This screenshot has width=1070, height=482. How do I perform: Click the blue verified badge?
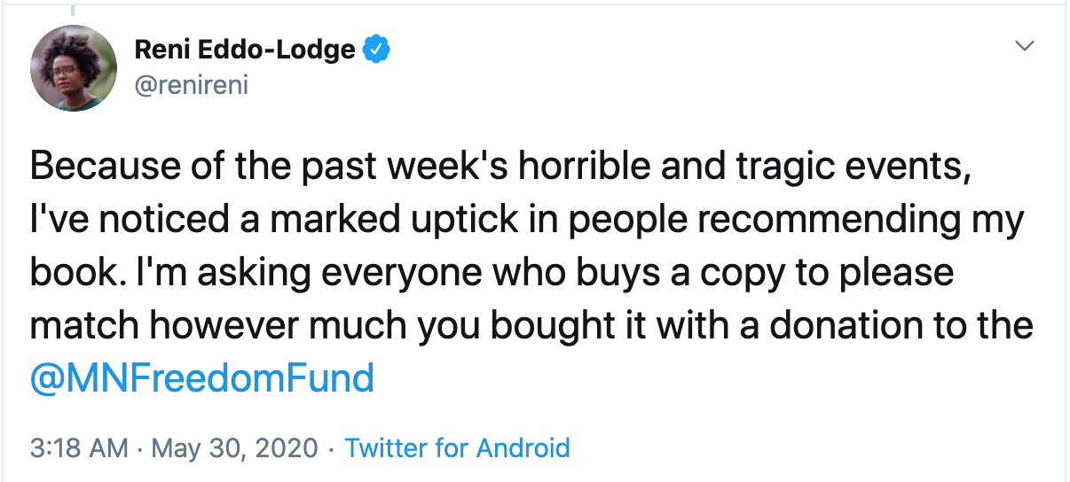tap(378, 51)
